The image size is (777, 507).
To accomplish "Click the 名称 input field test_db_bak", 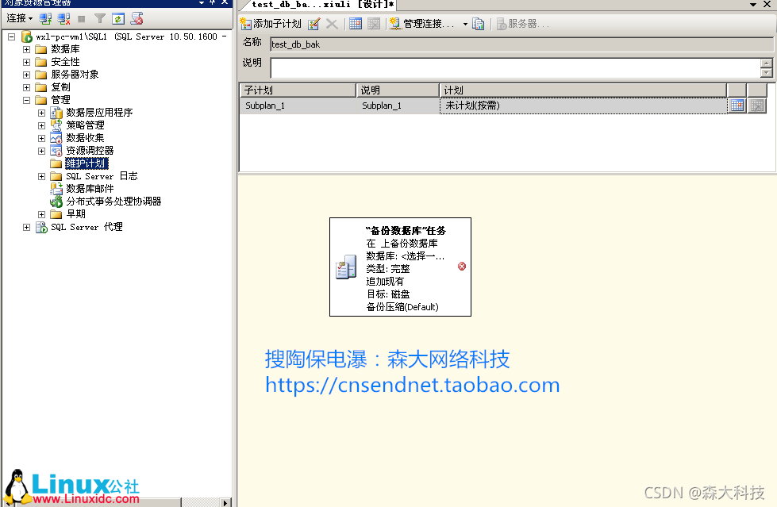I will (521, 44).
